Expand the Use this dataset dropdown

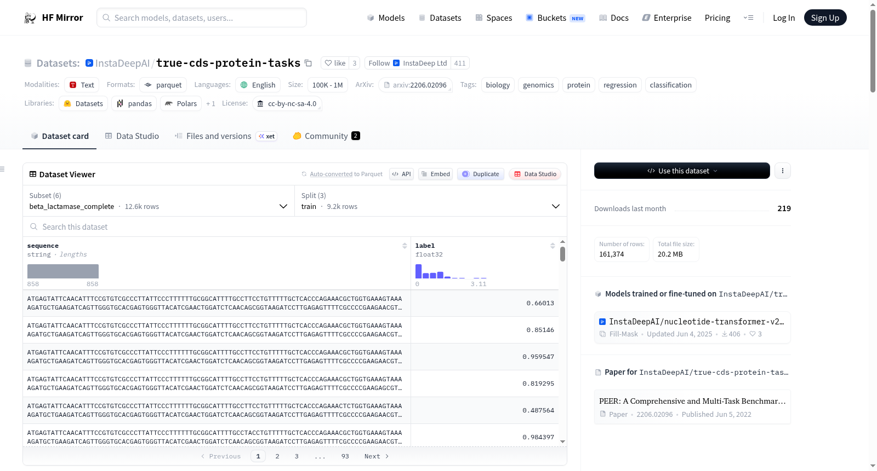pyautogui.click(x=682, y=171)
